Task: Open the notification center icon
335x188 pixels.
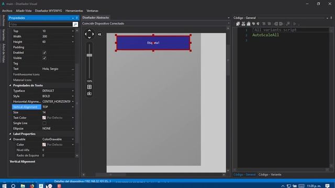Action: pos(327,186)
